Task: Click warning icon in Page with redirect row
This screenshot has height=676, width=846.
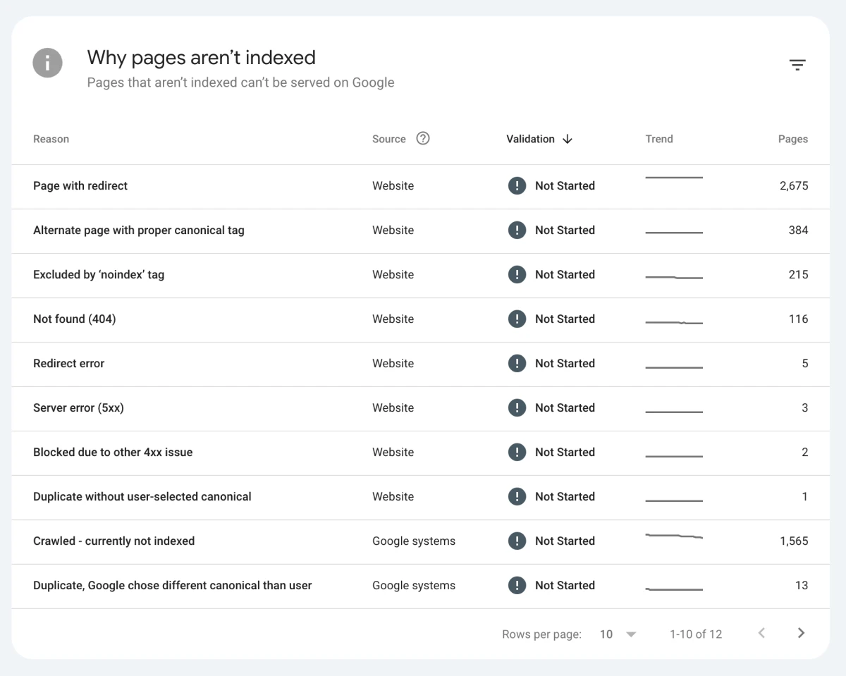Action: 517,185
